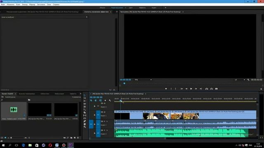The image size is (264, 148).
Task: Select the Slide tool
Action: tap(85, 118)
